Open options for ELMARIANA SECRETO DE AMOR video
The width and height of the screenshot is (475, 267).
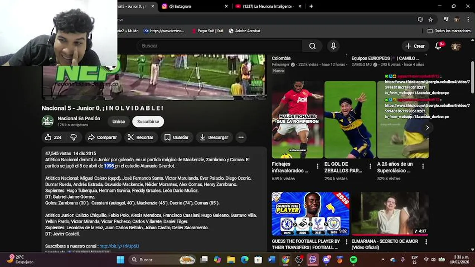tap(426, 242)
